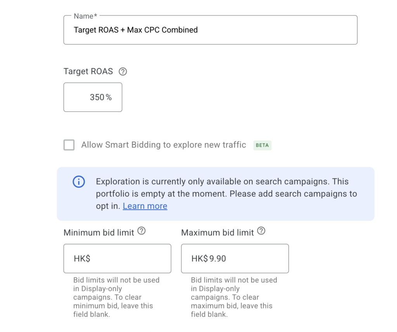Enable the Allow Smart Bidding exploration checkbox

[69, 145]
